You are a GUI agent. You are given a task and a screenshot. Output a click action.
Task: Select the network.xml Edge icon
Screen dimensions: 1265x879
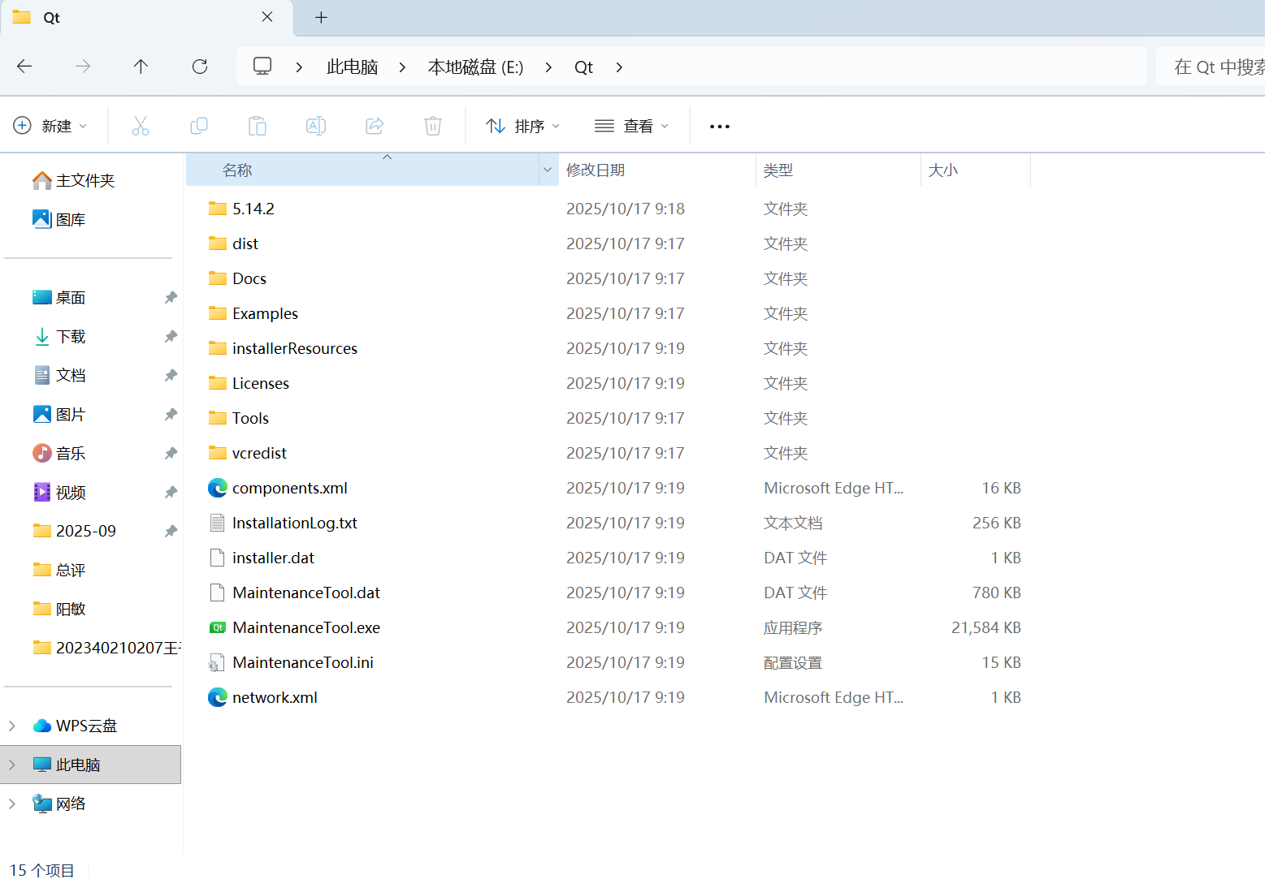click(x=217, y=697)
